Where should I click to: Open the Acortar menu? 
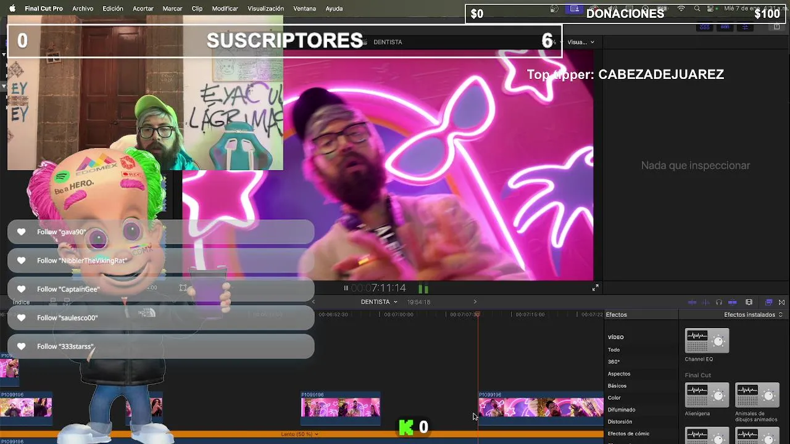[x=143, y=9]
